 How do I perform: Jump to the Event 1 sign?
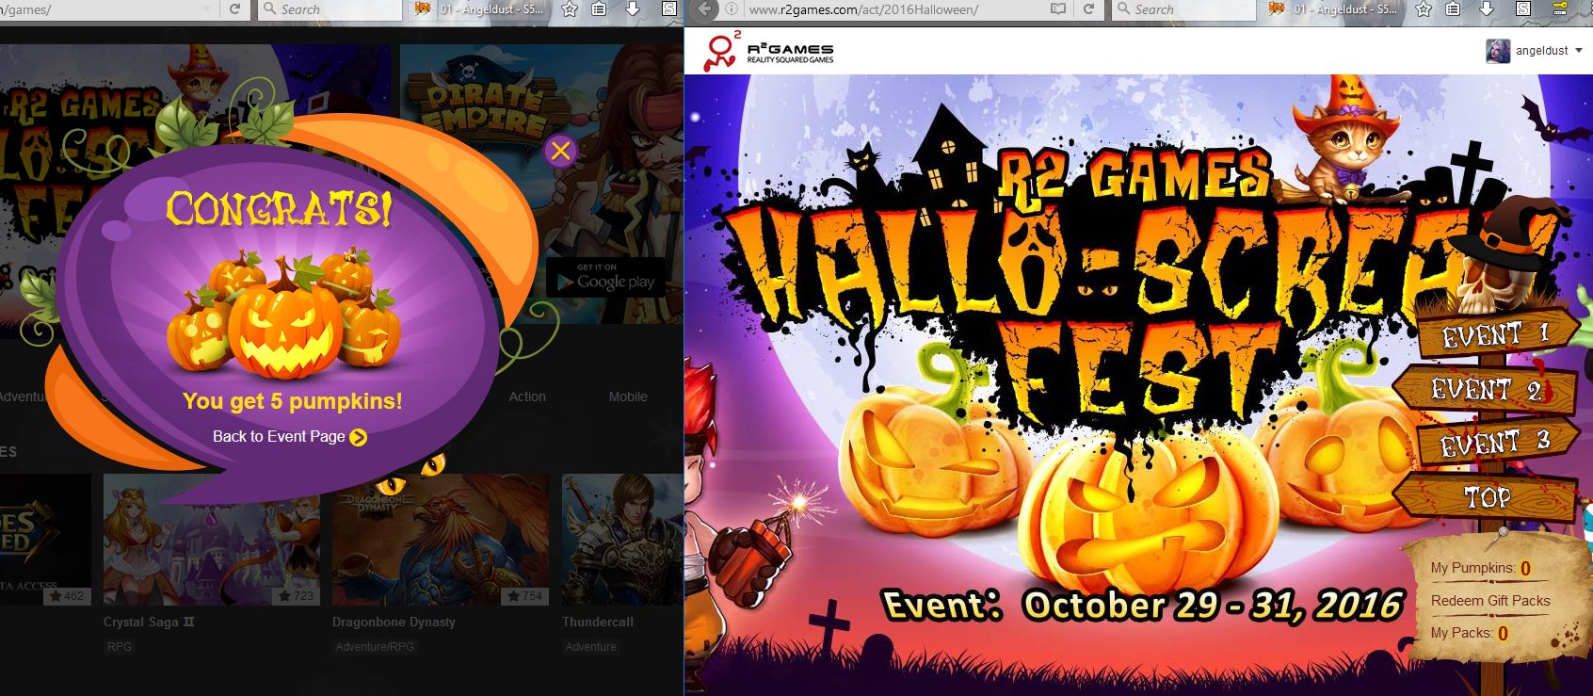(1495, 333)
